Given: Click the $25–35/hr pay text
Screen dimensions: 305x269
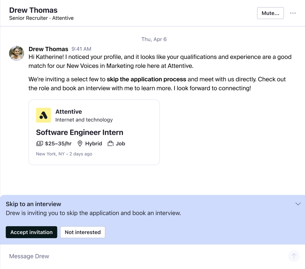Looking at the screenshot, I should pos(58,143).
